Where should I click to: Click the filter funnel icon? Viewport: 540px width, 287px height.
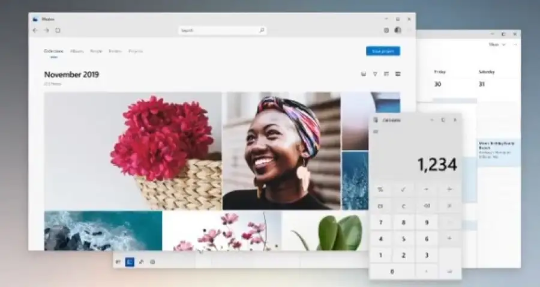tap(375, 74)
